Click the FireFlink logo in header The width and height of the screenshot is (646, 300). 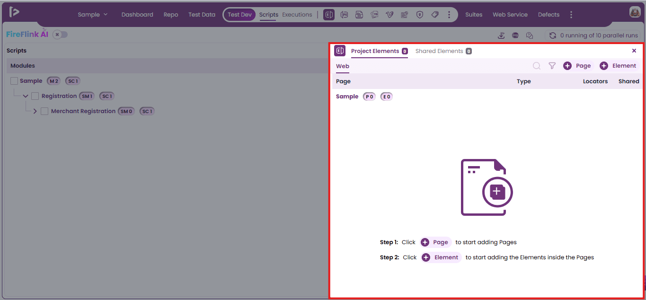(14, 12)
